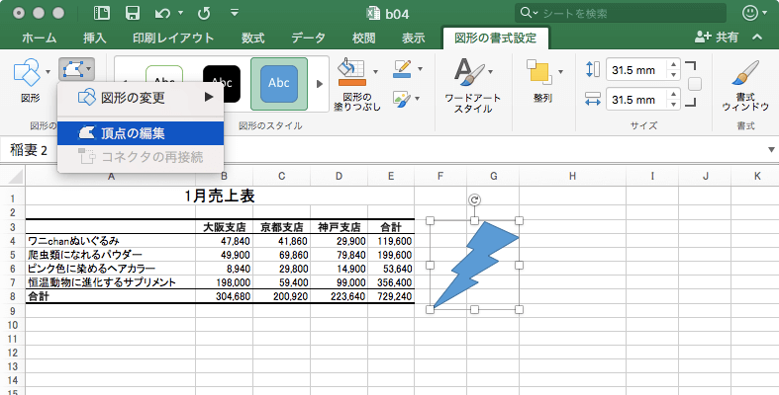779x395 pixels.
Task: Click the 大阪支店 header cell
Action: click(x=224, y=227)
